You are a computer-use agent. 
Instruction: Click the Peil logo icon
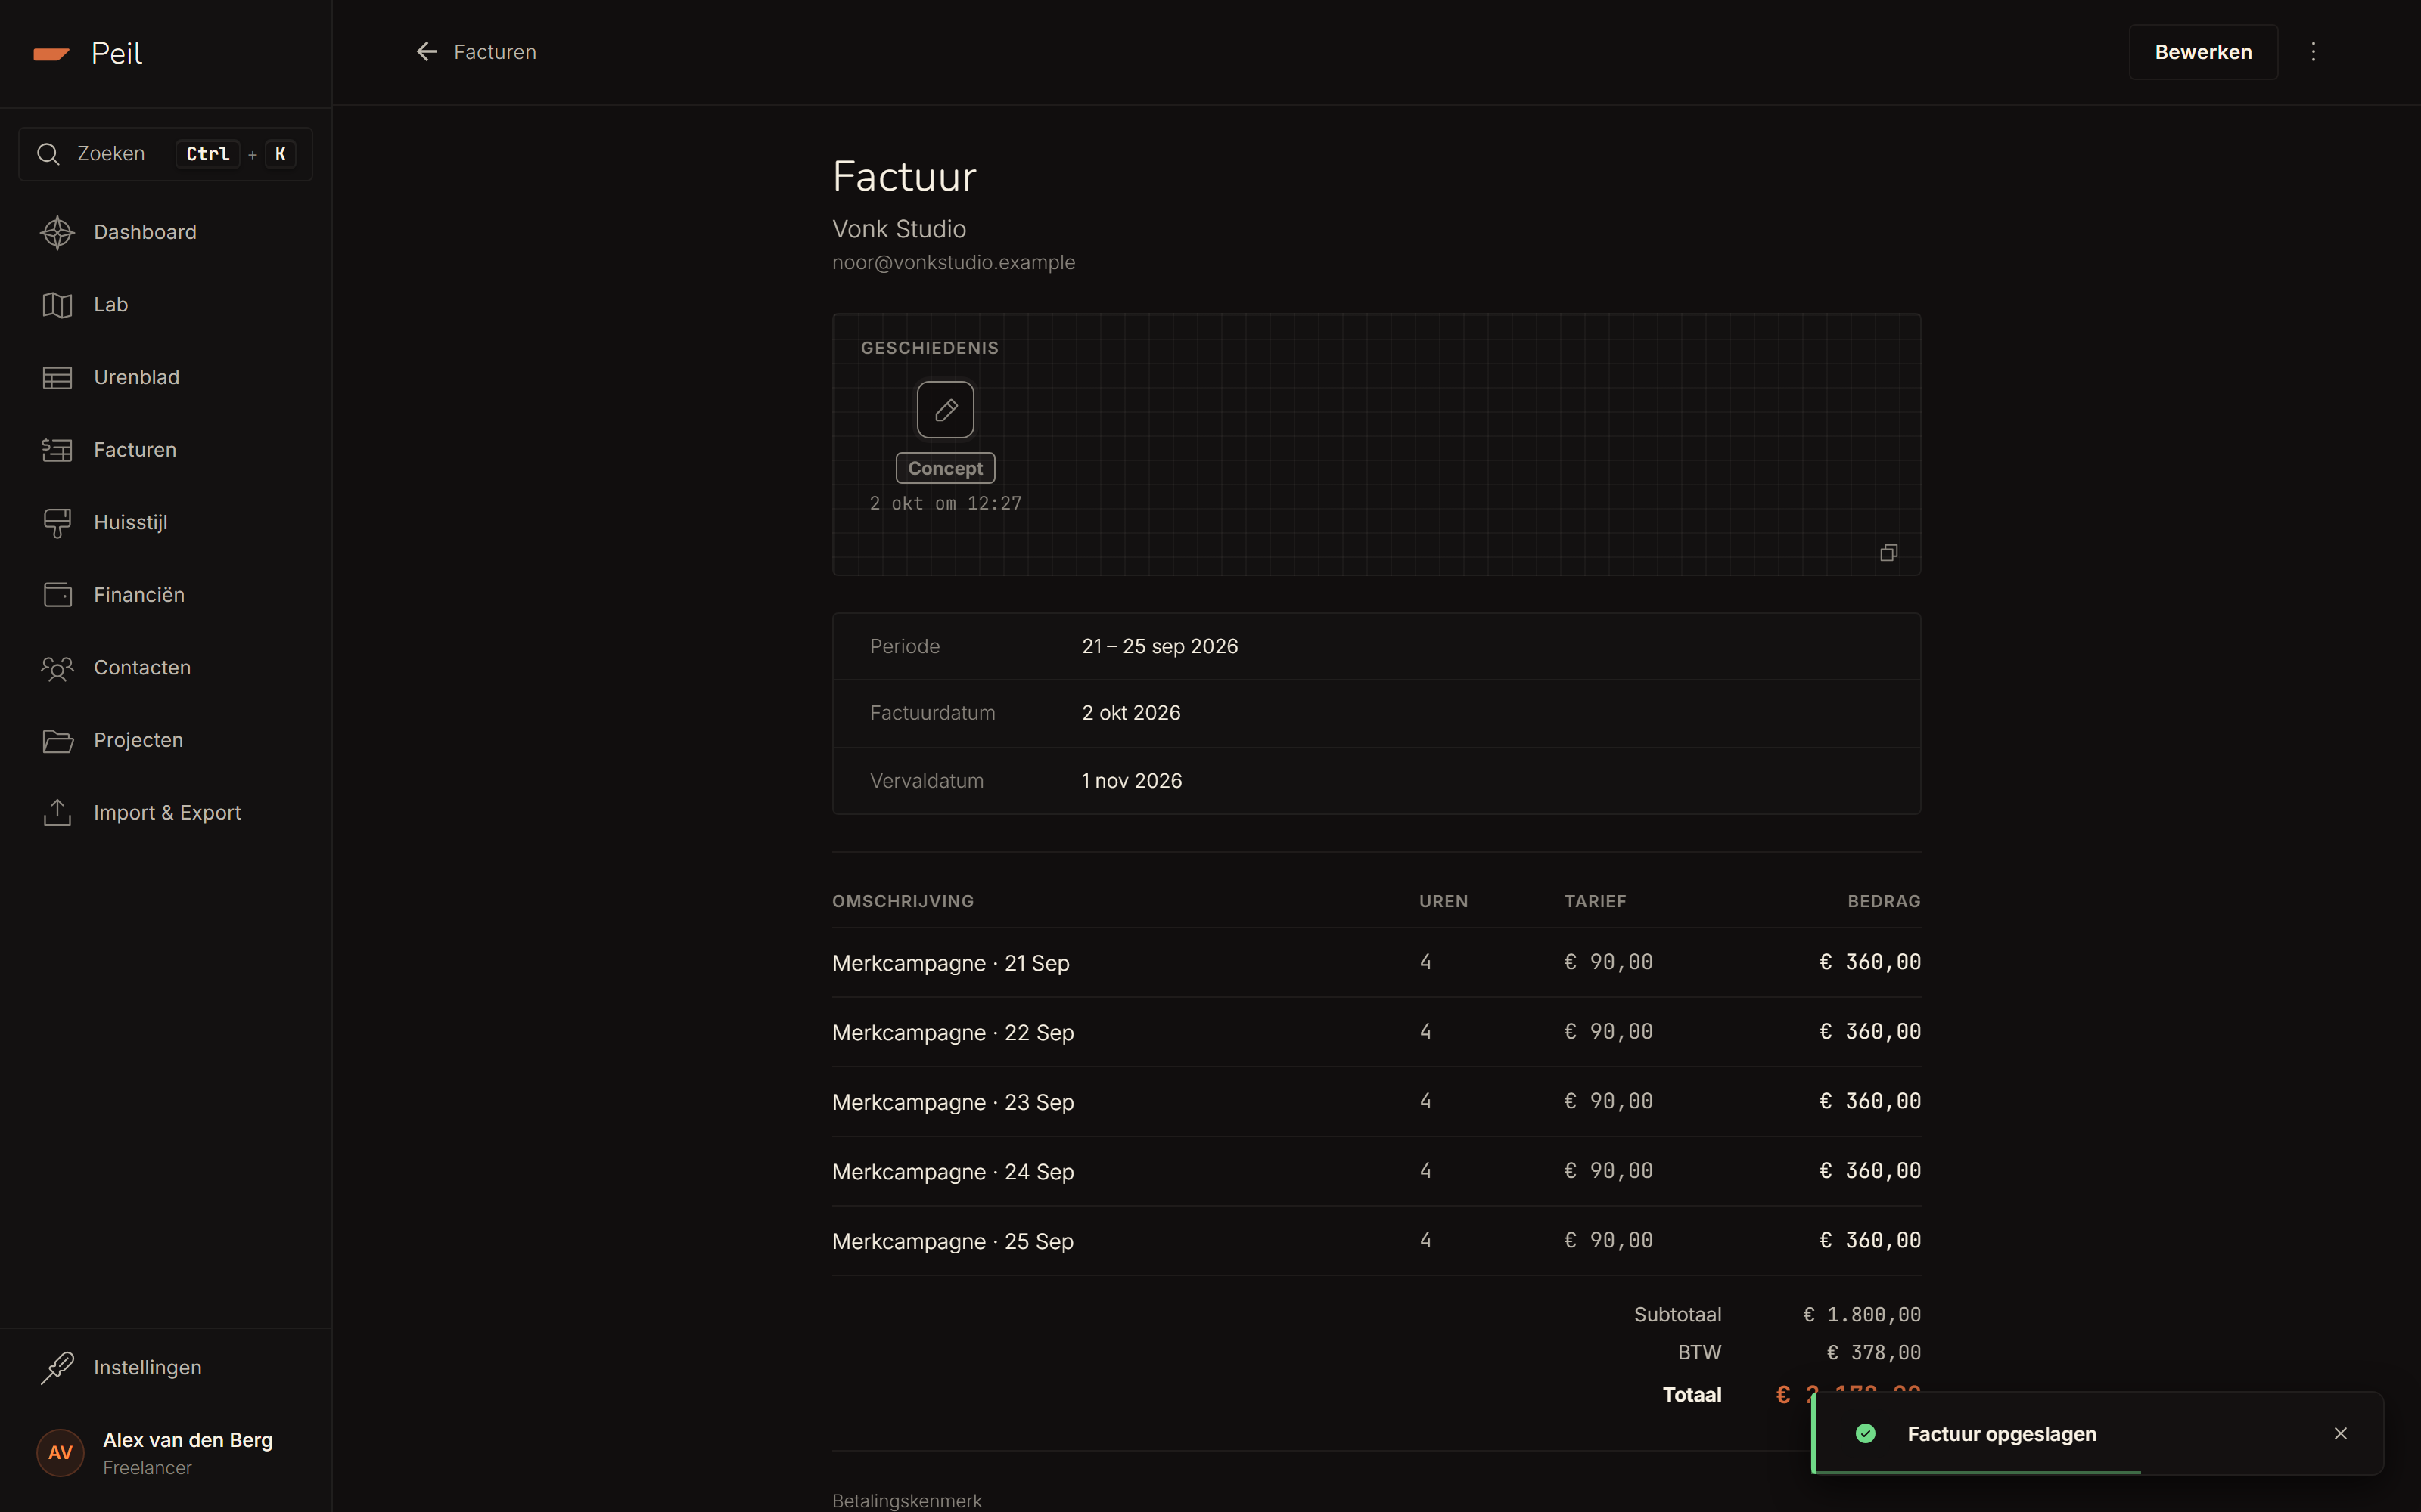click(51, 54)
